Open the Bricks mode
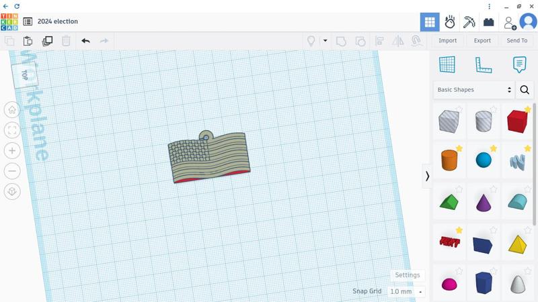 coord(489,22)
